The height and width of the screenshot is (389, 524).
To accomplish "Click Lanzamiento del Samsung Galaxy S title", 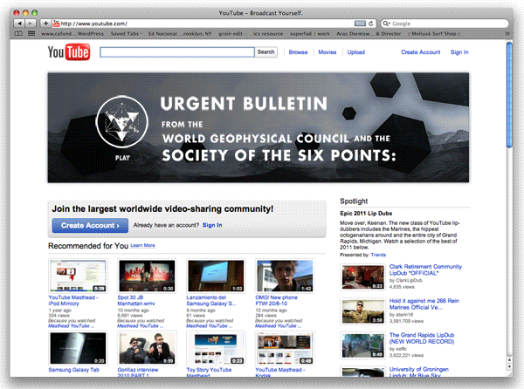I will pyautogui.click(x=211, y=301).
